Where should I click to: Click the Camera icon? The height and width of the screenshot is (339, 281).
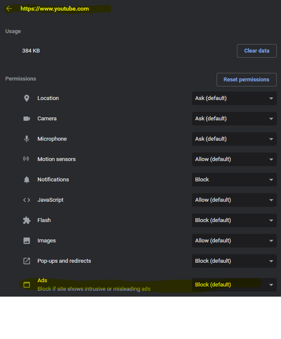27,119
